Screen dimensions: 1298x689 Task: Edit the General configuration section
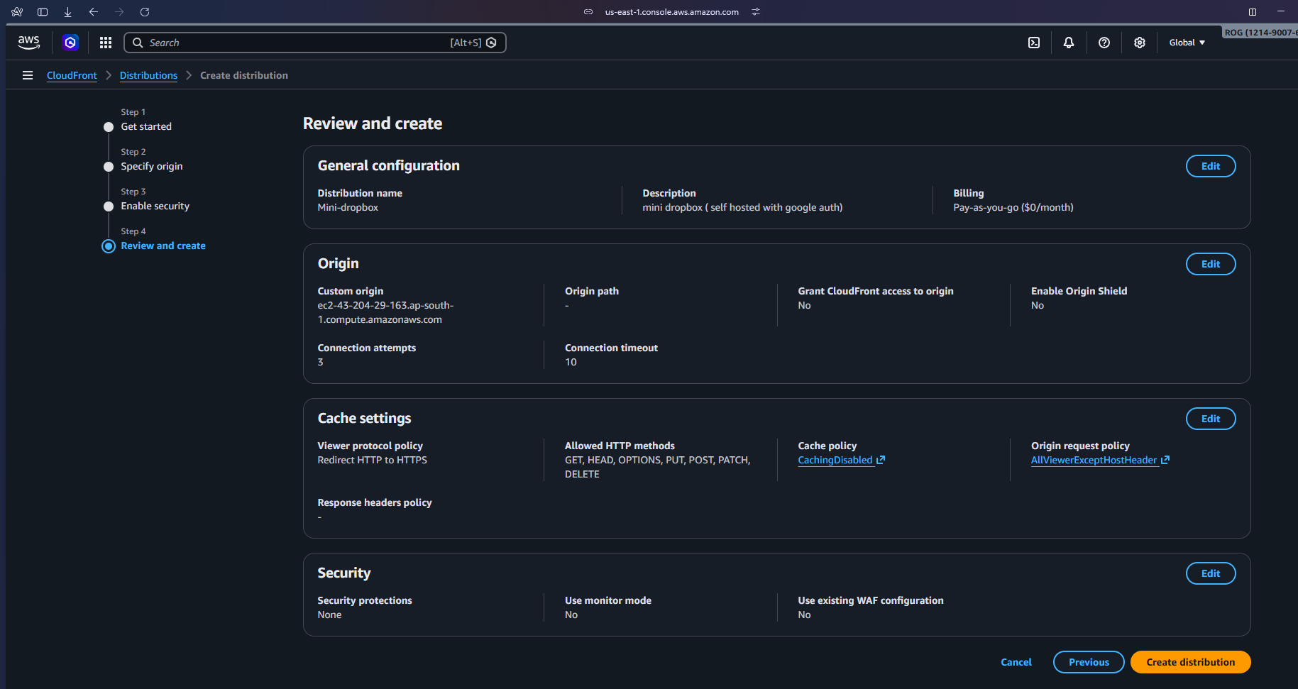point(1210,166)
